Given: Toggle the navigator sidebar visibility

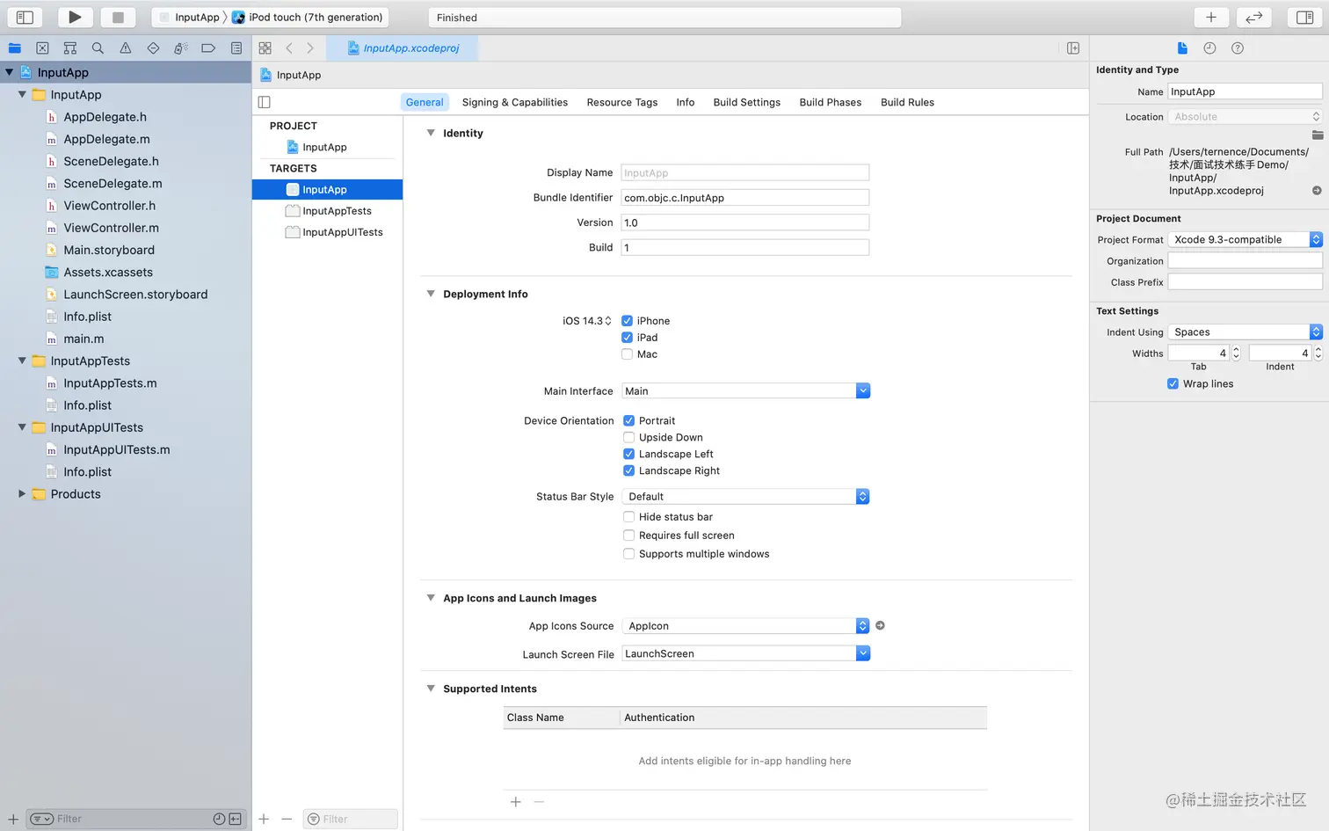Looking at the screenshot, I should pyautogui.click(x=25, y=17).
